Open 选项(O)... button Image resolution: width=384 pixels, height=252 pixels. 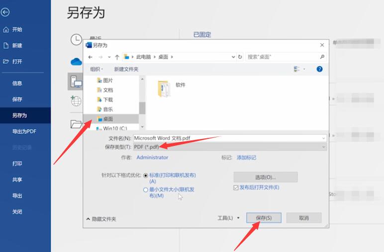pyautogui.click(x=266, y=177)
